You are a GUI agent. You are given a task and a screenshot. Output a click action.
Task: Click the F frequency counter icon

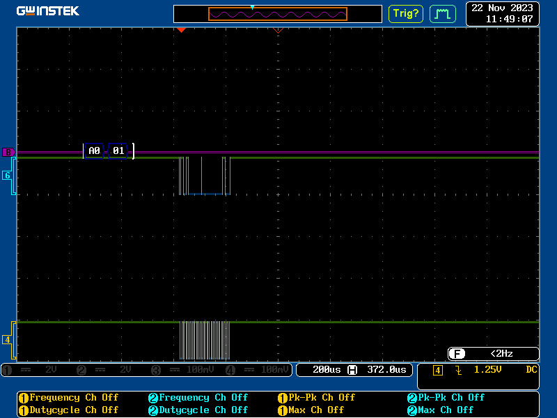pos(457,354)
